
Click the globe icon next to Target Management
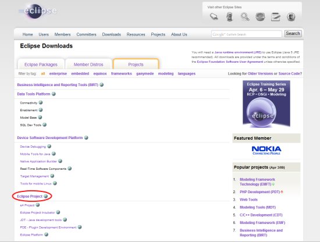(x=52, y=176)
